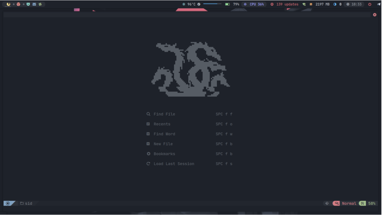Select the Find File magnifier icon
Image resolution: width=382 pixels, height=215 pixels.
tap(149, 114)
